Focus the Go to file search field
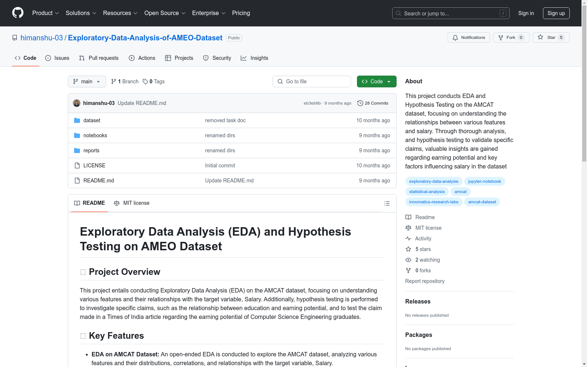 312,81
